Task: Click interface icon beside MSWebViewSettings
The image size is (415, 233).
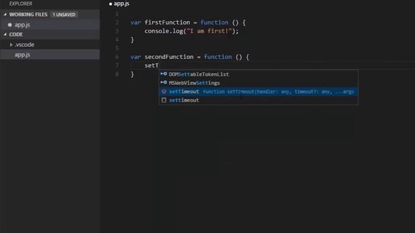Action: tap(163, 83)
